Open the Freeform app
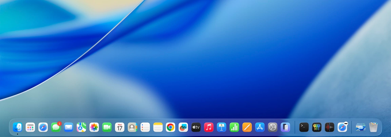This screenshot has height=137, width=391. click(x=183, y=127)
